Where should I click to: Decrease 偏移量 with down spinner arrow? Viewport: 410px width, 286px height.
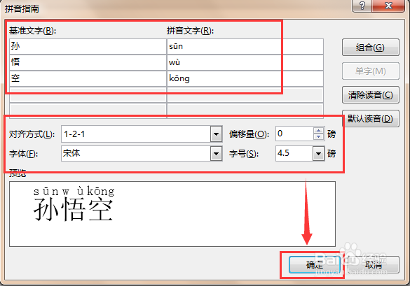click(x=318, y=137)
